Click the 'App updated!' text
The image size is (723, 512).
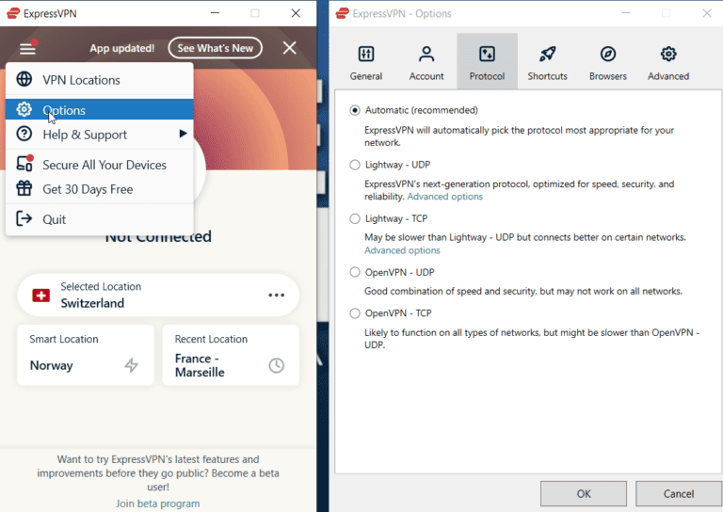[x=122, y=48]
